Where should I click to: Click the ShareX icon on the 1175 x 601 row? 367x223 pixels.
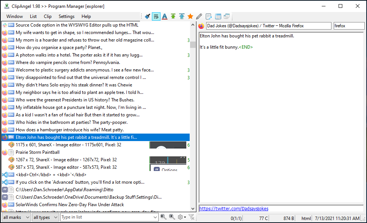pos(11,145)
